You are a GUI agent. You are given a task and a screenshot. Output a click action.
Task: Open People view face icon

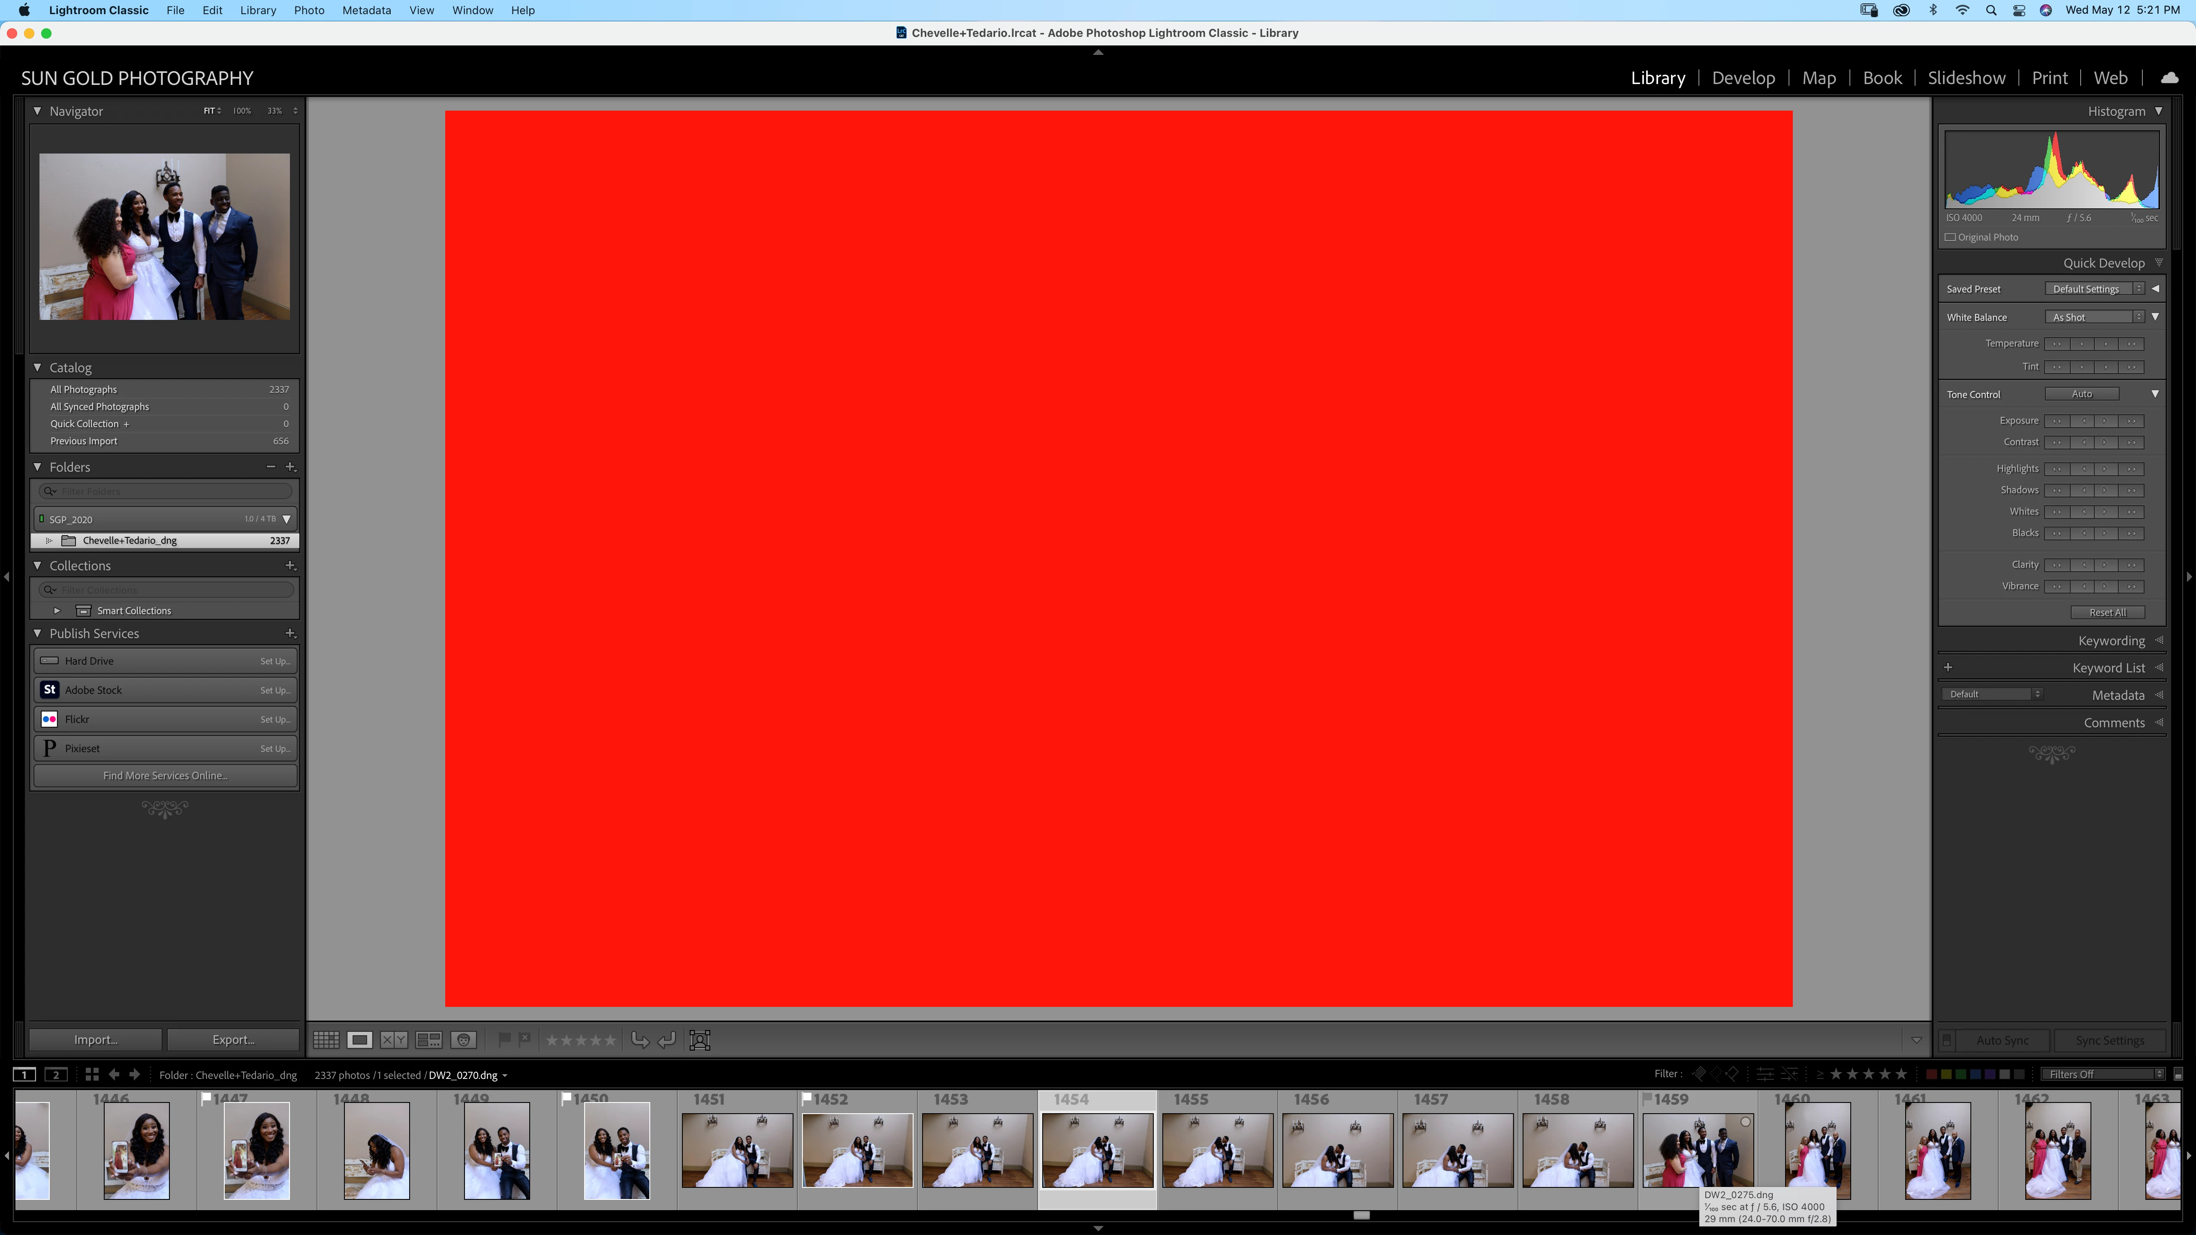463,1040
